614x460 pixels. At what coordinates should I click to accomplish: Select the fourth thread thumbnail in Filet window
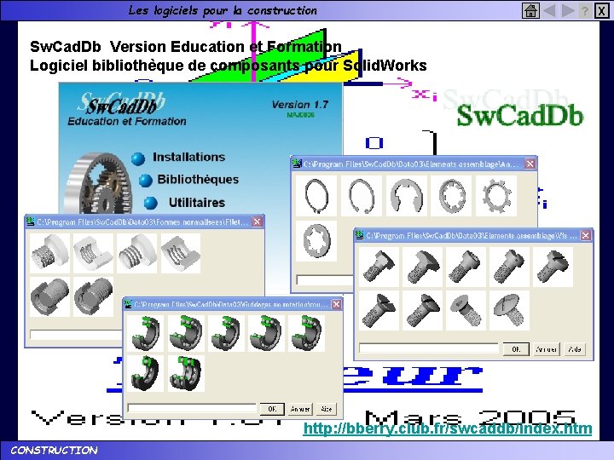pyautogui.click(x=181, y=254)
